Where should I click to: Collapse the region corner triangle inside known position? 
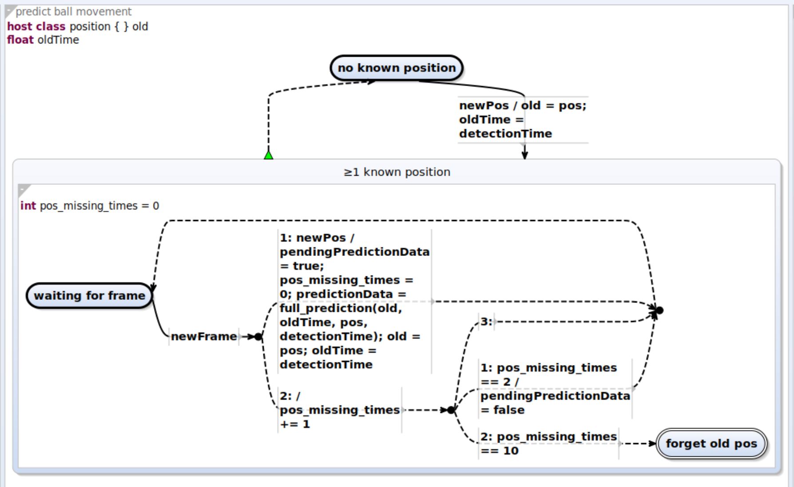(24, 191)
